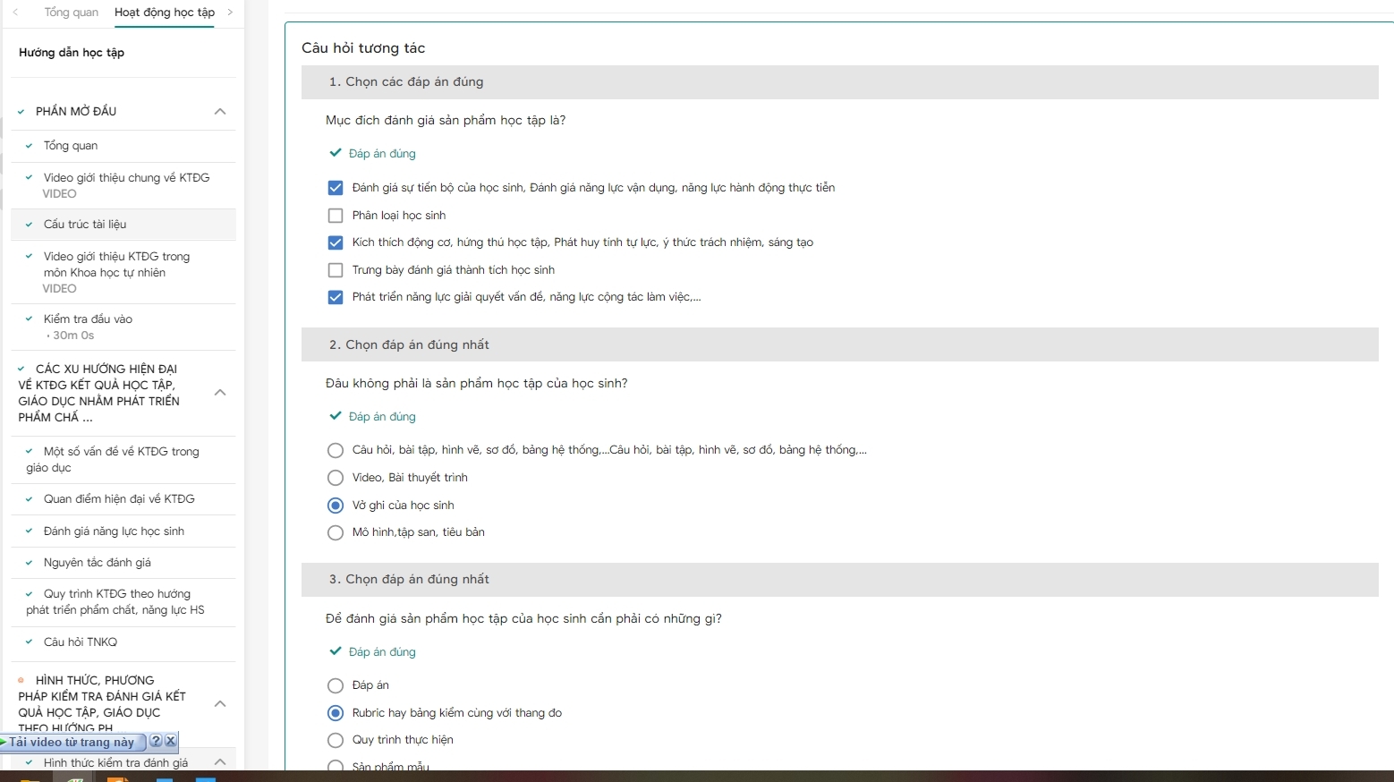The width and height of the screenshot is (1394, 782).
Task: Click green 'Đáp án đúng' checkmark under question 1
Action: (336, 153)
